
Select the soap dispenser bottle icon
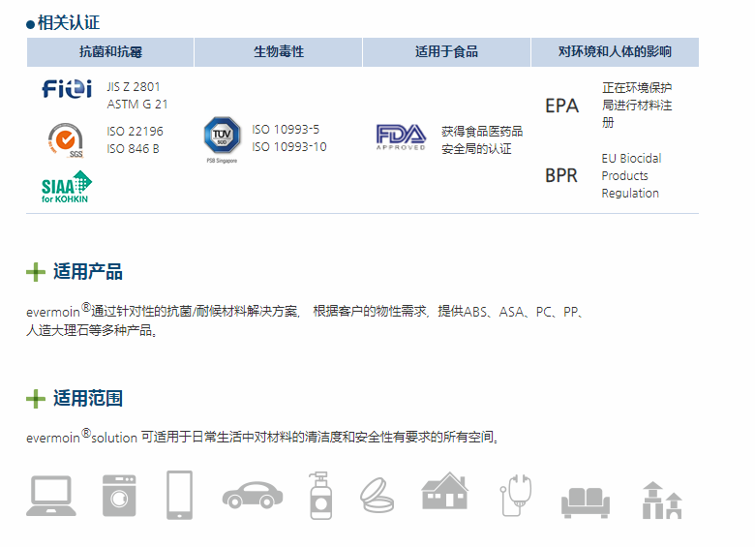(x=320, y=496)
